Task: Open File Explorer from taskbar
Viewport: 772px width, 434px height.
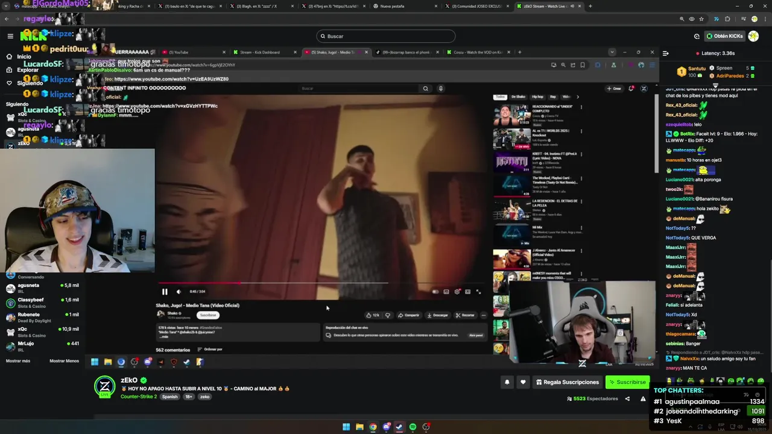Action: coord(359,427)
